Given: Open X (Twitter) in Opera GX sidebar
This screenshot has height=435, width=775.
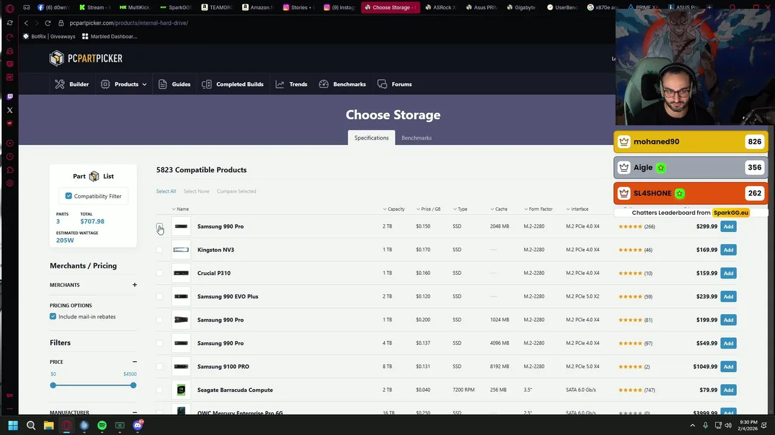Looking at the screenshot, I should coord(10,110).
